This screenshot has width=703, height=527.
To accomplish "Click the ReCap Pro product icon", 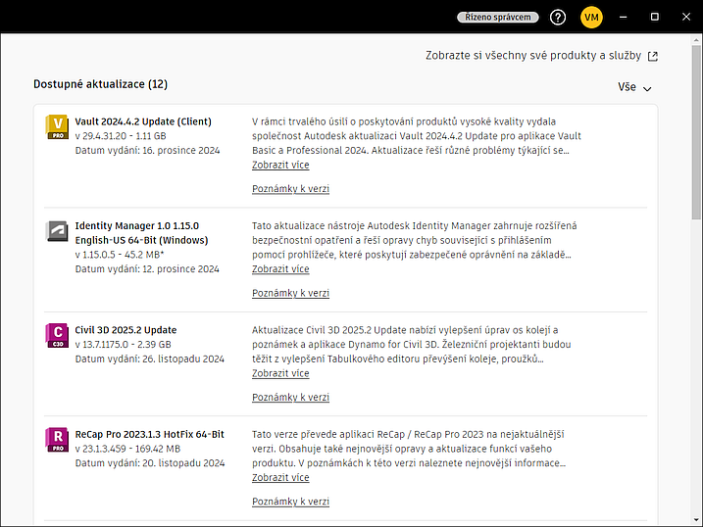I will click(57, 440).
